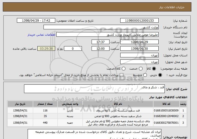Choose the متوسط purchase process option

[145, 75]
